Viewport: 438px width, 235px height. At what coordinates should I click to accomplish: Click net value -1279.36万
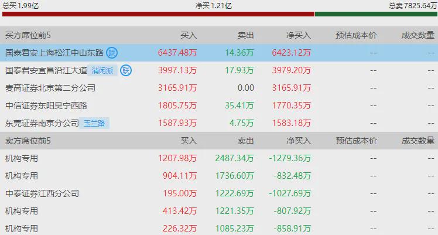(290, 158)
